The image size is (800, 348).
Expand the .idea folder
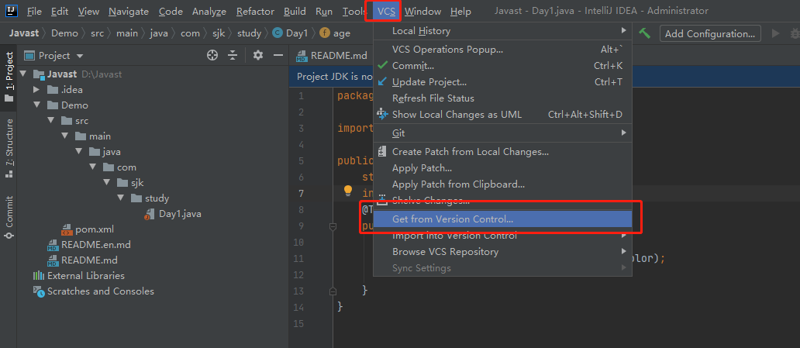coord(36,90)
